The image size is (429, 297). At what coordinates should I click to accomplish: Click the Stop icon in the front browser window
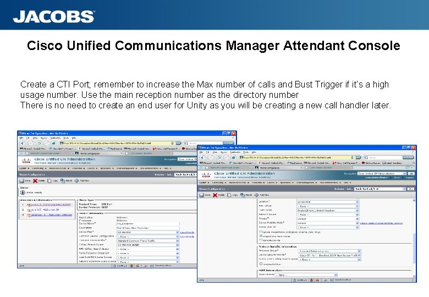[x=226, y=157]
